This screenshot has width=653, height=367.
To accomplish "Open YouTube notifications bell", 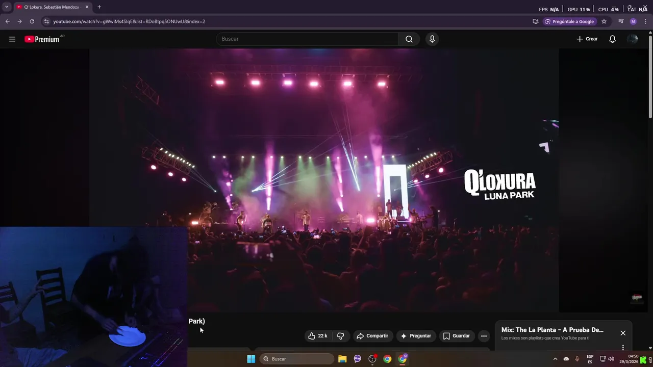I will (613, 39).
